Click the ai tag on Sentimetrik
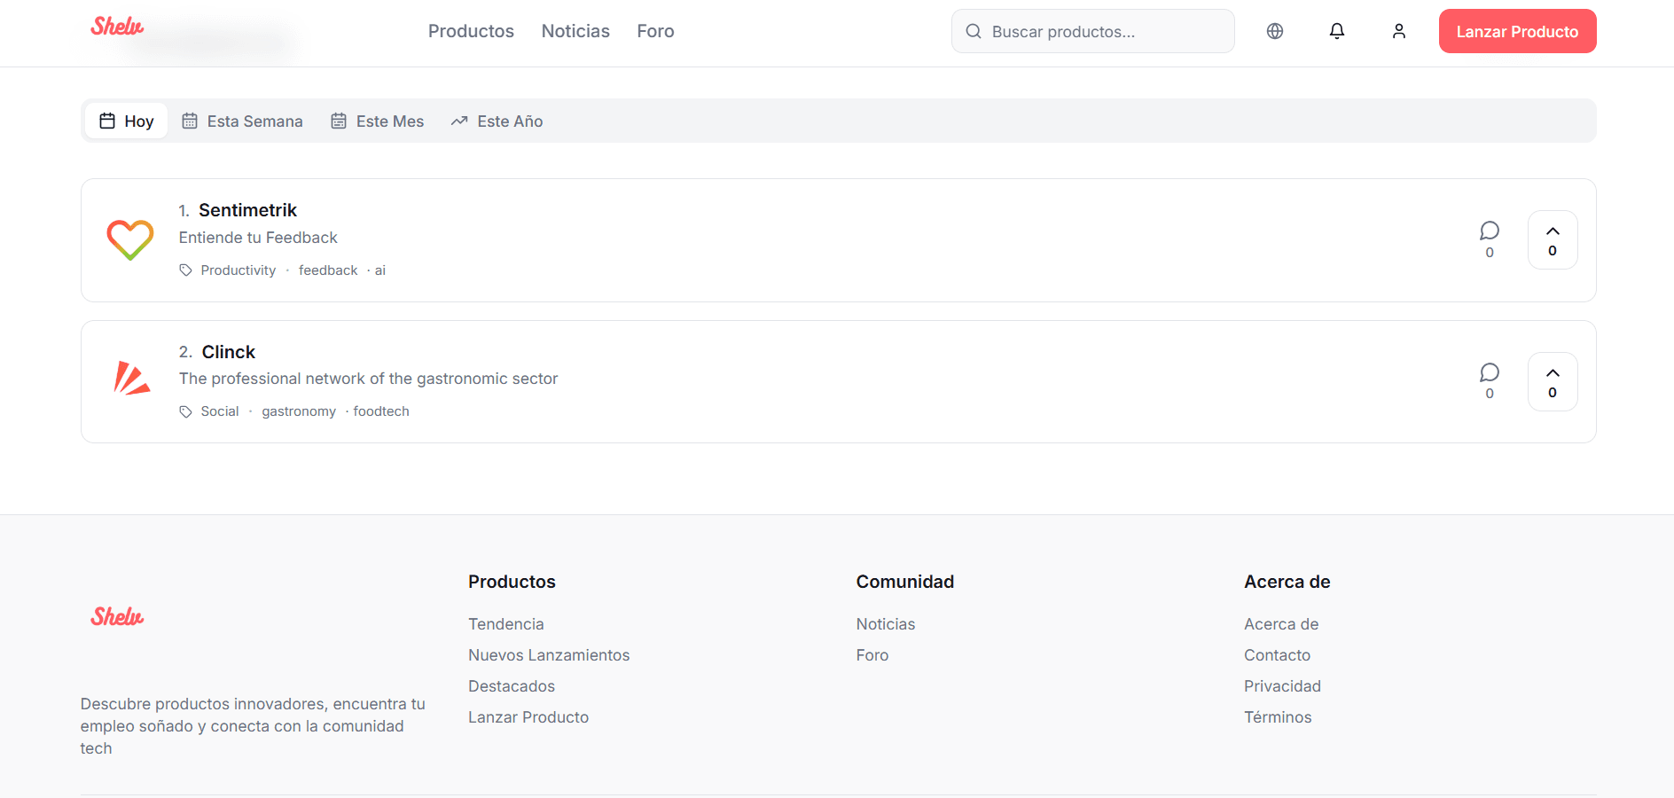This screenshot has height=798, width=1674. pyautogui.click(x=380, y=270)
